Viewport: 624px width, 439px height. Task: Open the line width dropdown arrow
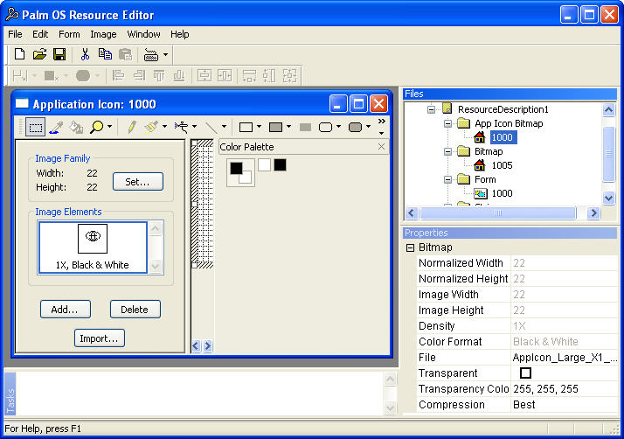[x=224, y=127]
